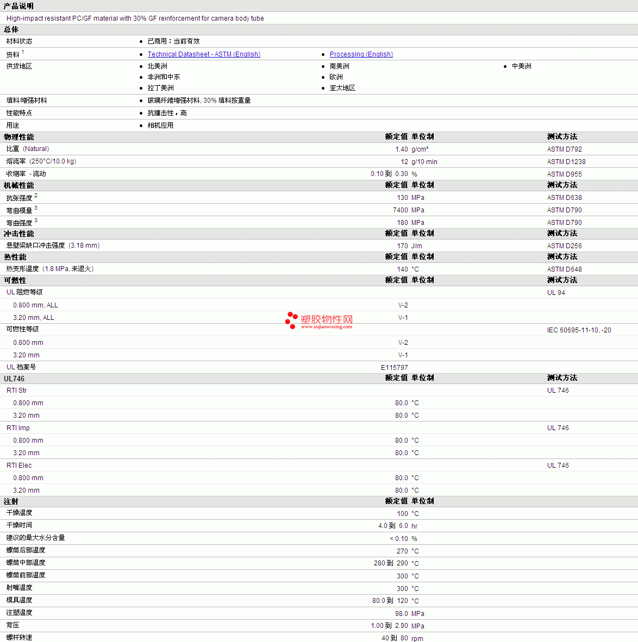
Task: Click the mold temperature value '80.0 到 120'
Action: tap(390, 601)
